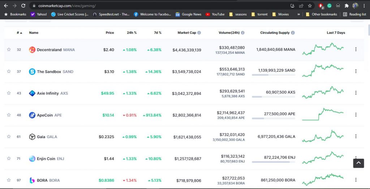Click the browser back arrow
370x189 pixels.
click(x=6, y=6)
